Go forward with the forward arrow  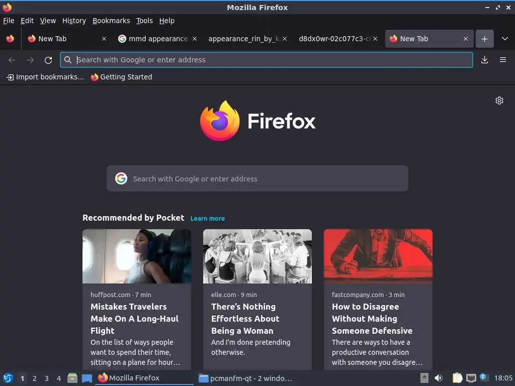pos(30,60)
